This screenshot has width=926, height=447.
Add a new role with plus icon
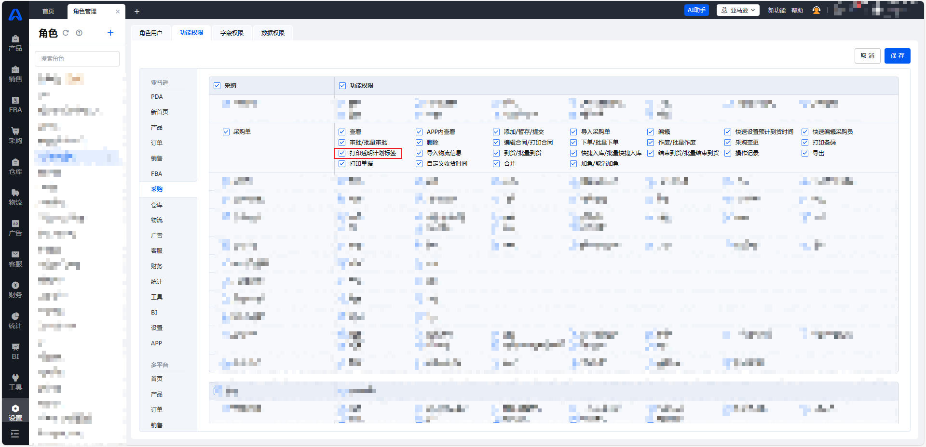pos(110,33)
